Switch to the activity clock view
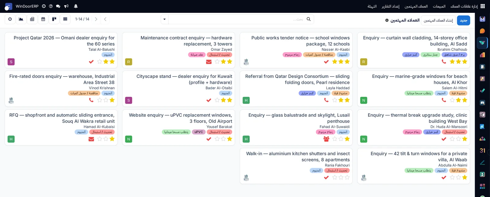 click(10, 19)
